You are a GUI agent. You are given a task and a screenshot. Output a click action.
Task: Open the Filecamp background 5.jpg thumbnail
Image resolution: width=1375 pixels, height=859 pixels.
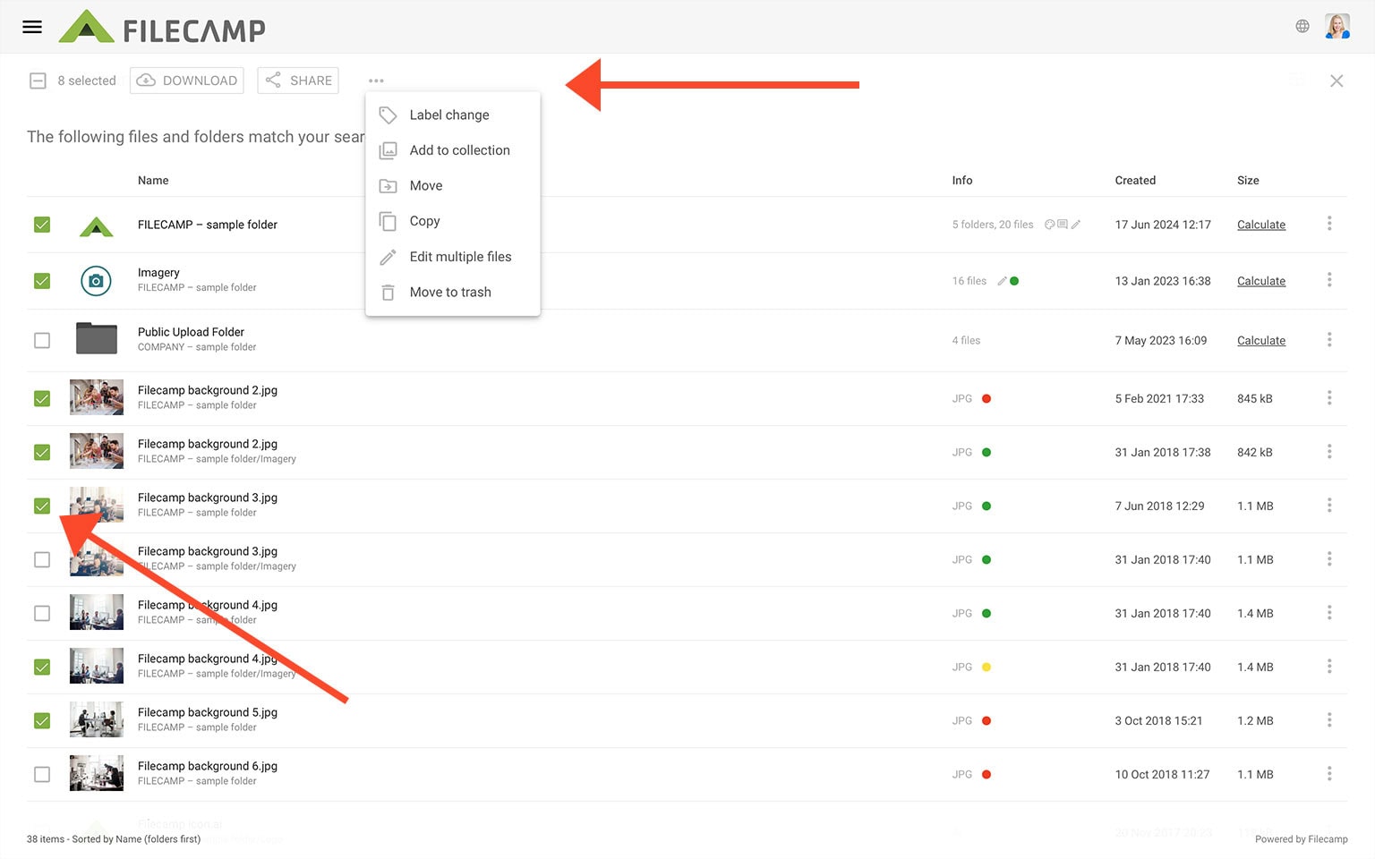click(x=97, y=719)
